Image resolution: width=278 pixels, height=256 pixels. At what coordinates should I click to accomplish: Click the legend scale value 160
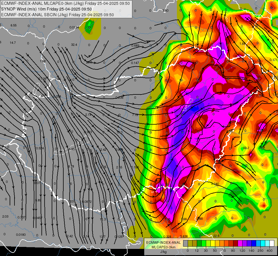pyautogui.click(x=251, y=251)
